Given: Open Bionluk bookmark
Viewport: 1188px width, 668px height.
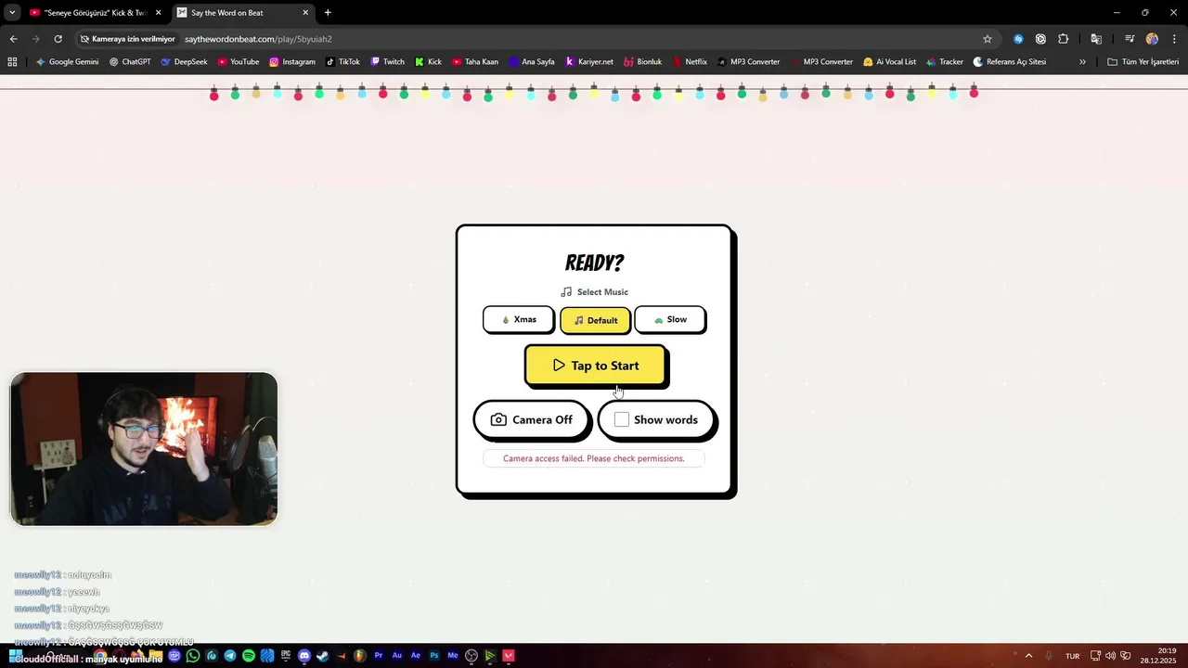Looking at the screenshot, I should point(643,62).
